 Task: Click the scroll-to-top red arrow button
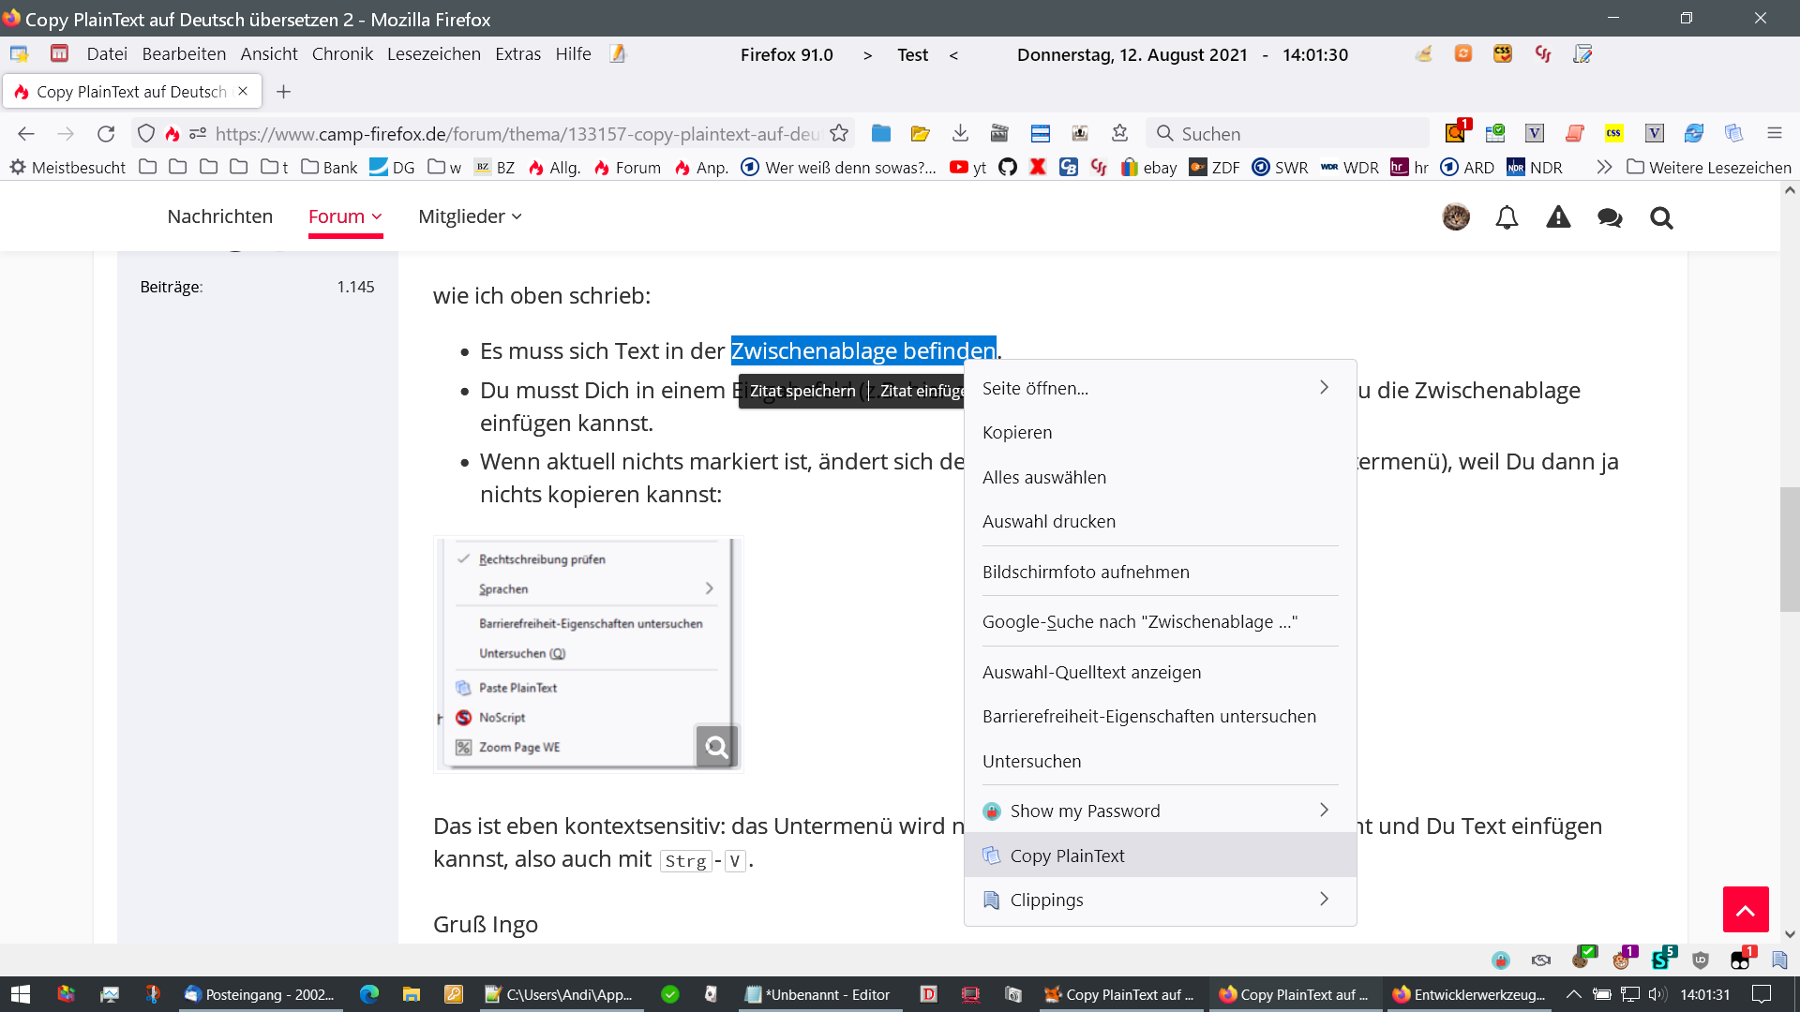1745,909
